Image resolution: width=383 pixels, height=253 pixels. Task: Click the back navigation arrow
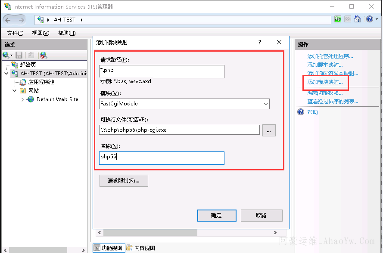8,20
